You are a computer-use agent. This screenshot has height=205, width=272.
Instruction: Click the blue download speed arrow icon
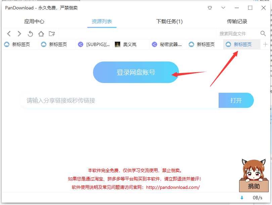tap(242, 198)
